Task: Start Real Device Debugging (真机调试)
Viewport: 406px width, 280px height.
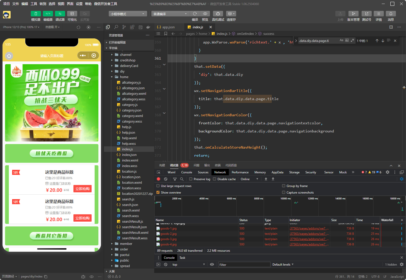Action: pyautogui.click(x=218, y=14)
